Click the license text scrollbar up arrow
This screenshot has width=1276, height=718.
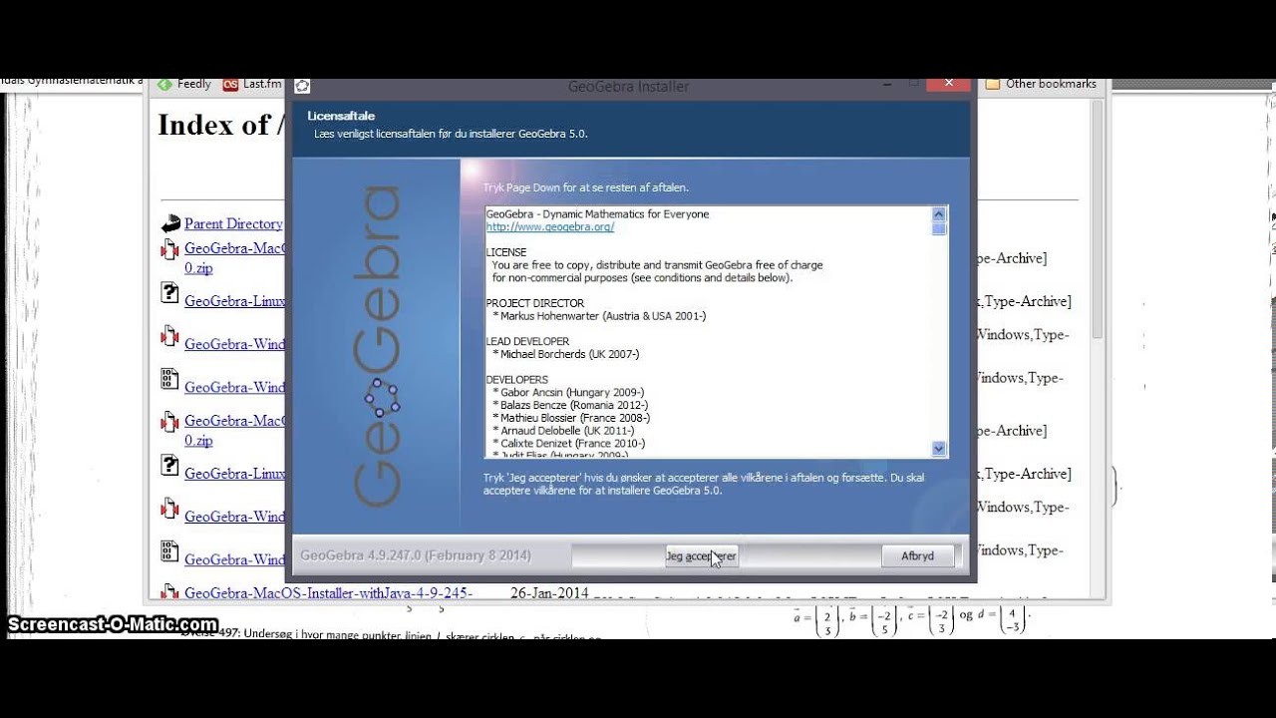click(x=938, y=213)
